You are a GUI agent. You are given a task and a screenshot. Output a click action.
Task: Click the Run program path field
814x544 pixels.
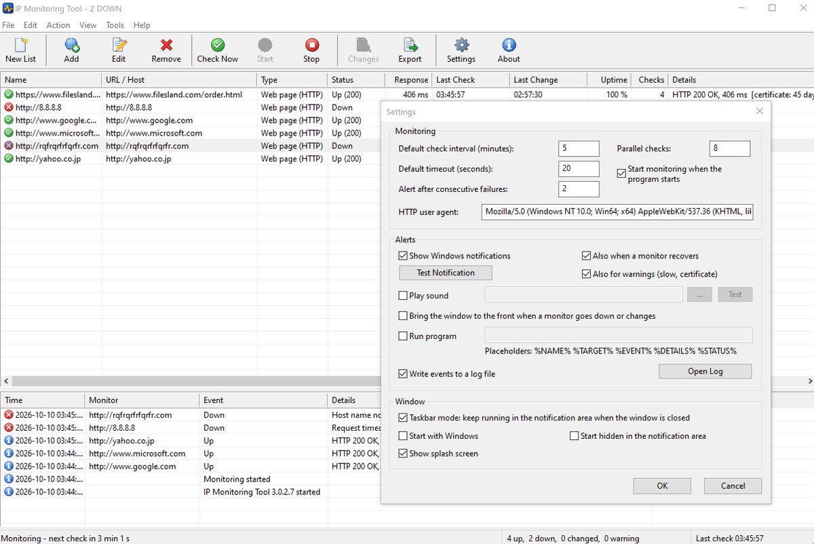coord(618,335)
